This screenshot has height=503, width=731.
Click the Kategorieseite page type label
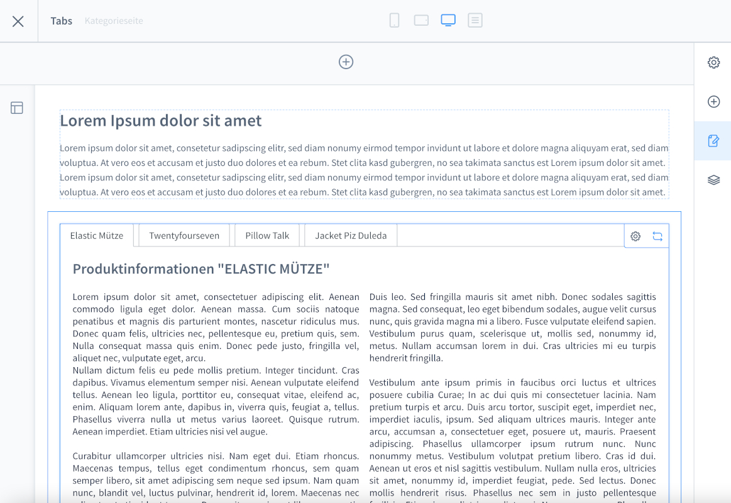114,21
